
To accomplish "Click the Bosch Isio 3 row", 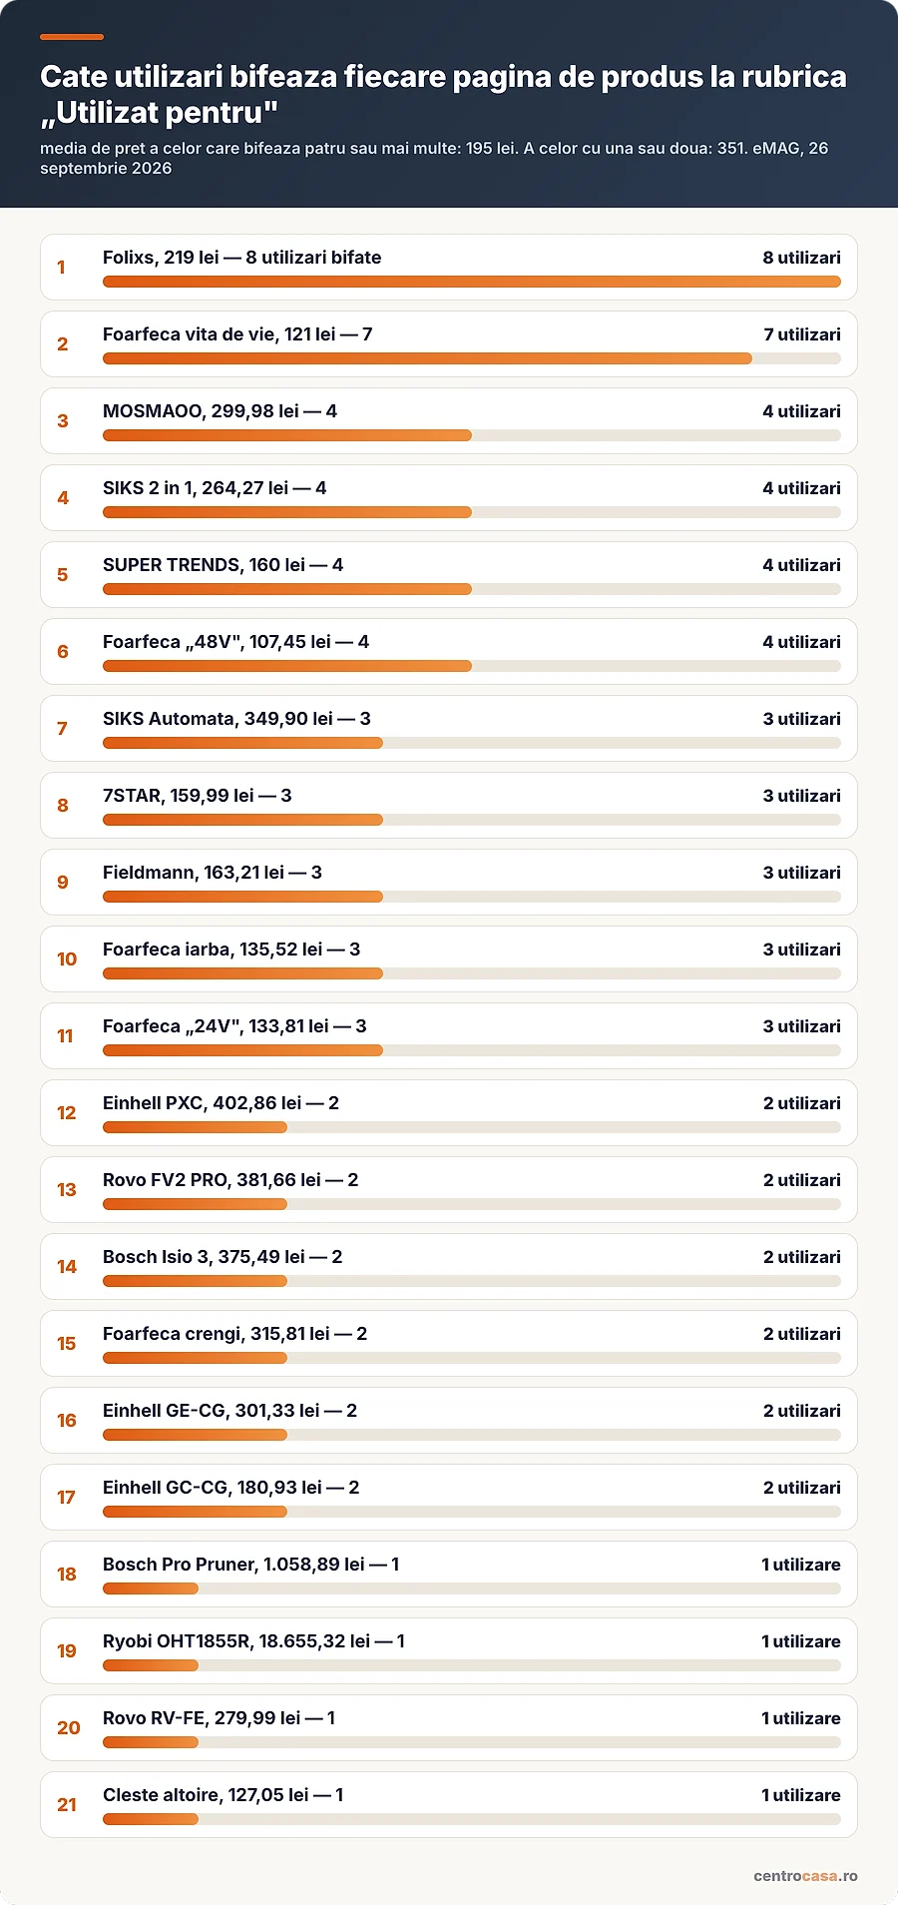I will [449, 1266].
